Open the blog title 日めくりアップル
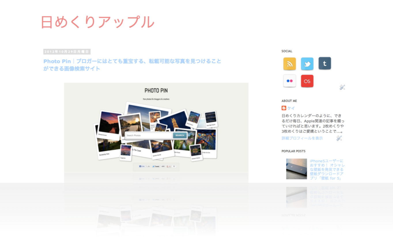393x238 pixels. tap(97, 22)
